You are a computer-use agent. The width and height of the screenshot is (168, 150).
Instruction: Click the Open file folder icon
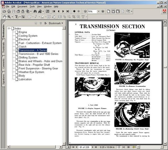point(4,11)
